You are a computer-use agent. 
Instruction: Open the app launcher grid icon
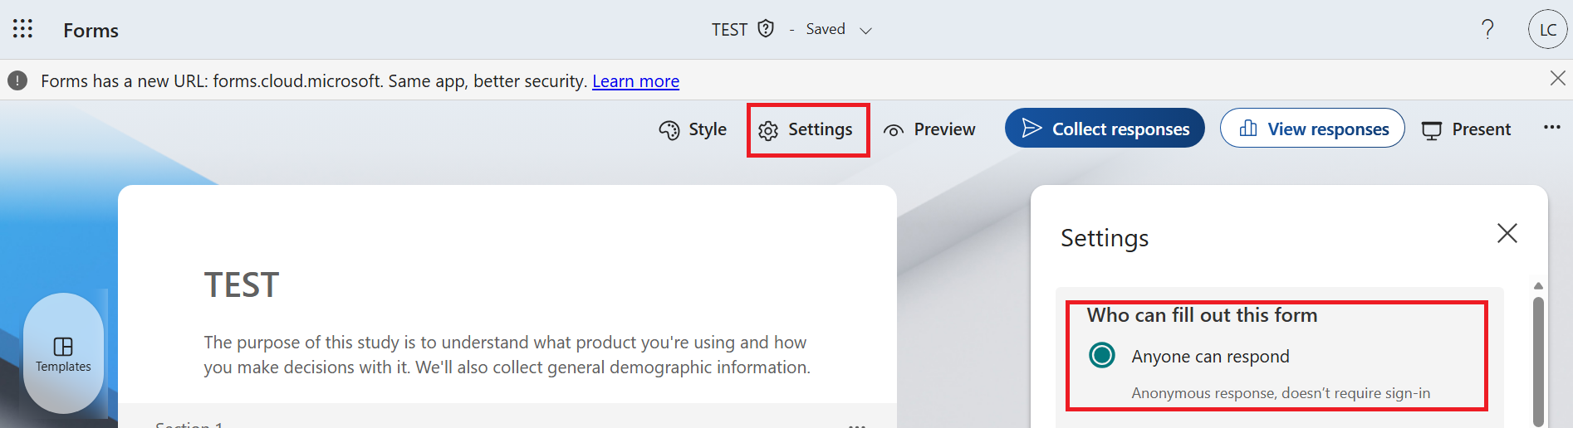[x=23, y=29]
